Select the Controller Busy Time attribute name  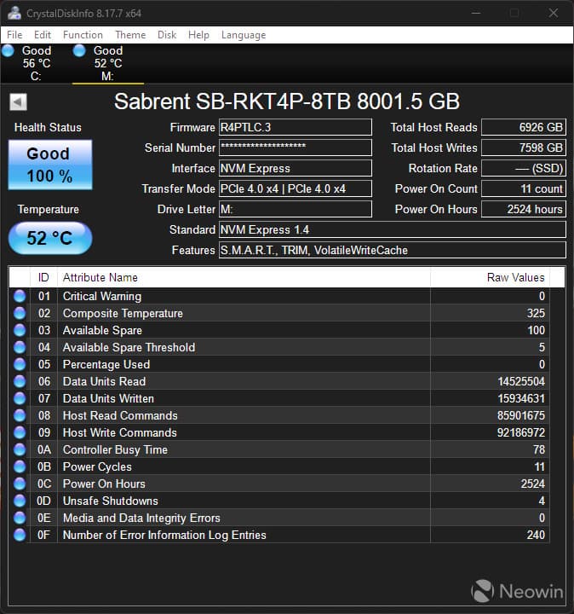coord(115,449)
